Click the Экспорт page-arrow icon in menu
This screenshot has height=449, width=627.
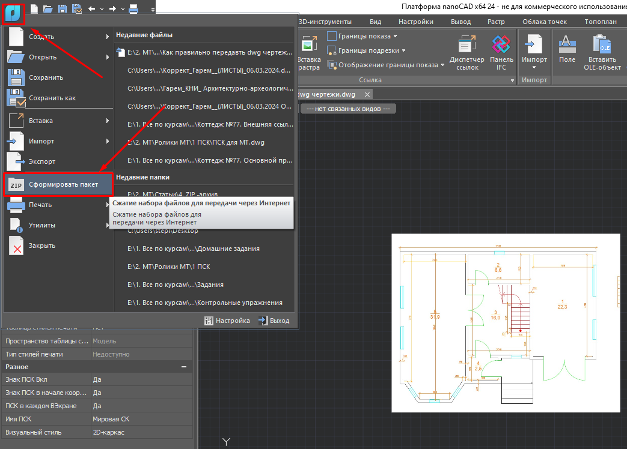(x=16, y=161)
